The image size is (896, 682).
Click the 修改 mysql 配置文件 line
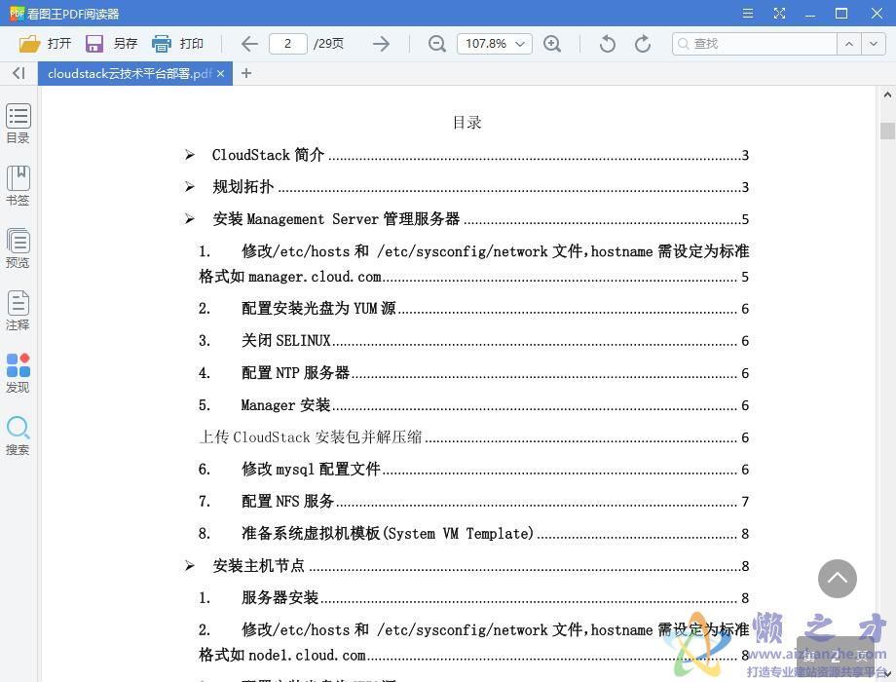point(473,470)
